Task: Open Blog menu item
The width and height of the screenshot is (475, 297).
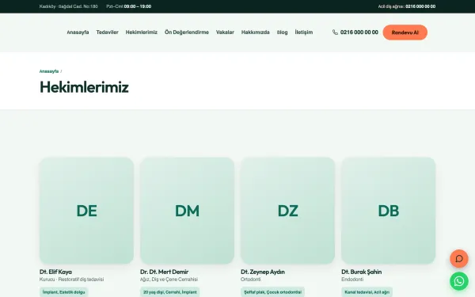Action: [282, 32]
